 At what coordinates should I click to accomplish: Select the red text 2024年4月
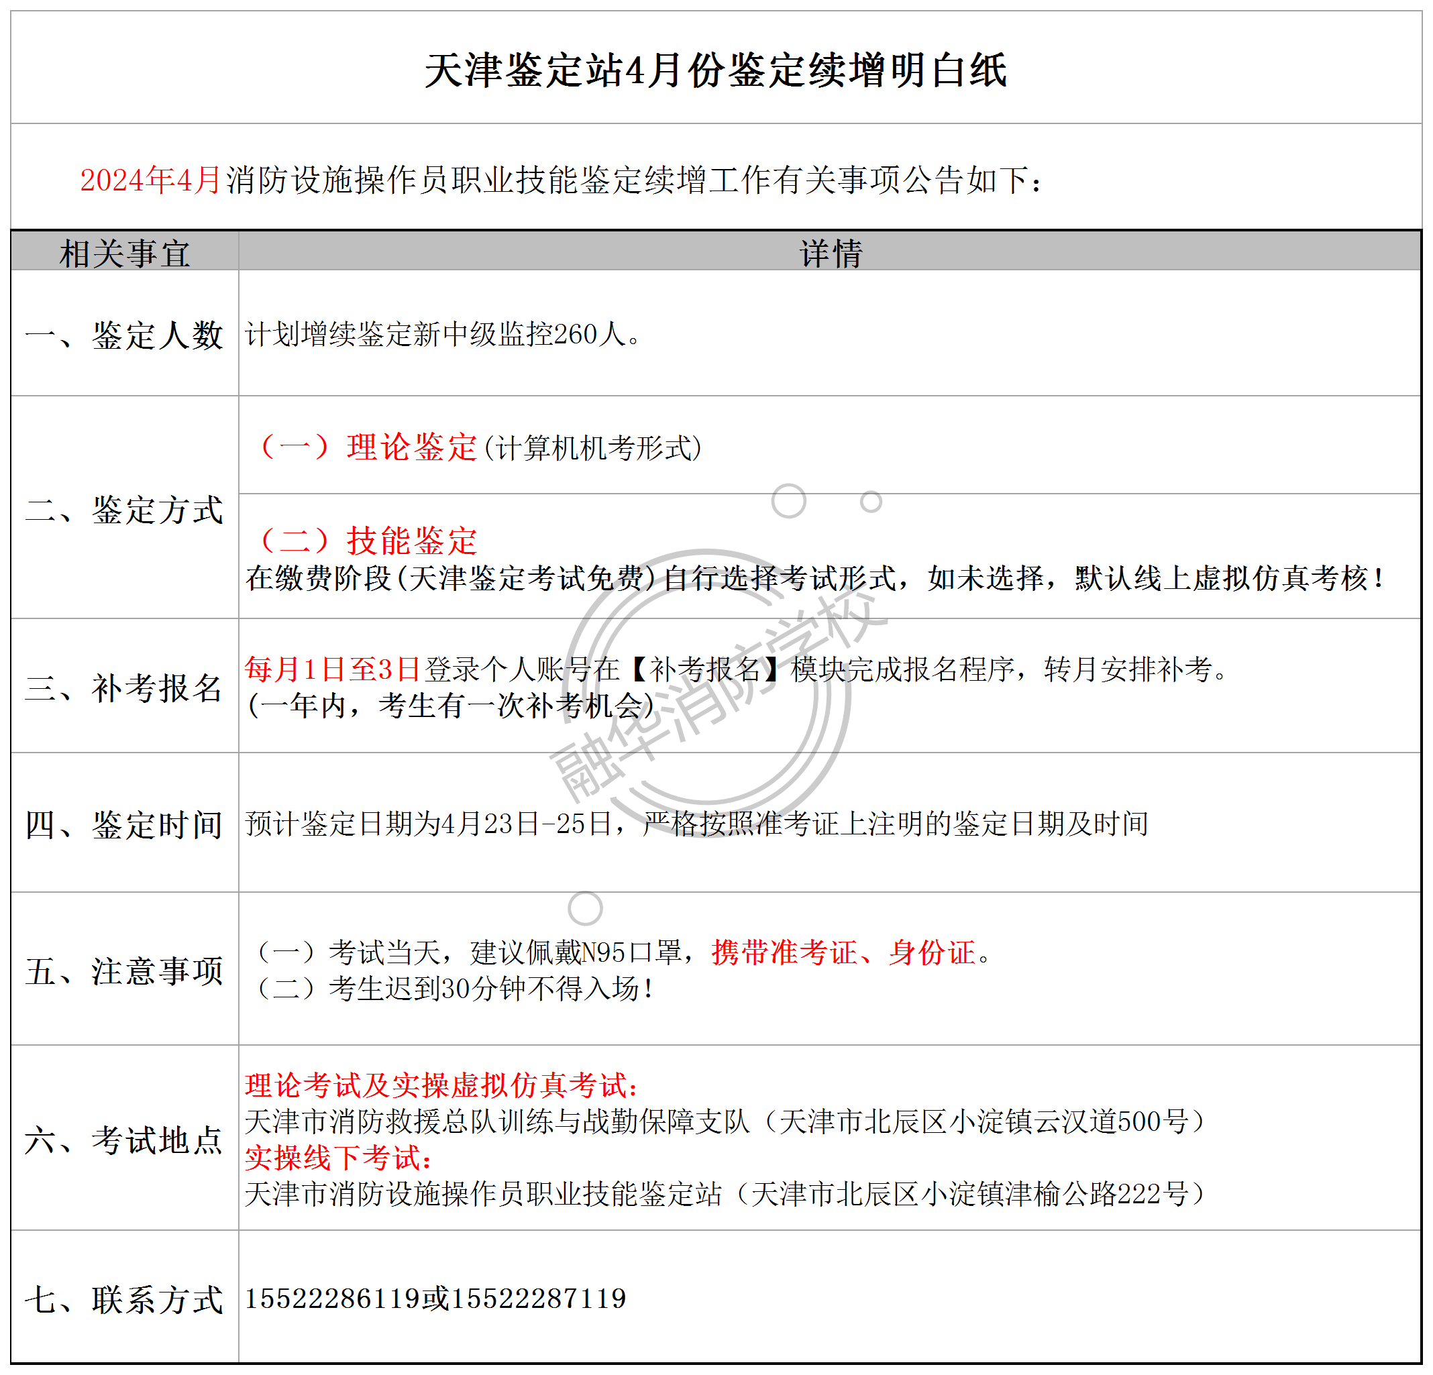(x=150, y=180)
